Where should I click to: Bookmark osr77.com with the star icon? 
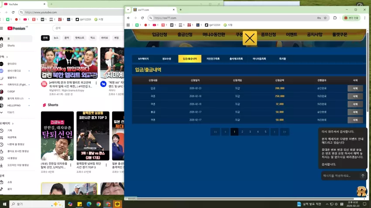(325, 18)
